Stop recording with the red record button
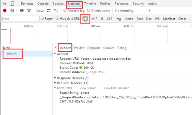The image size is (192, 115). (5, 11)
